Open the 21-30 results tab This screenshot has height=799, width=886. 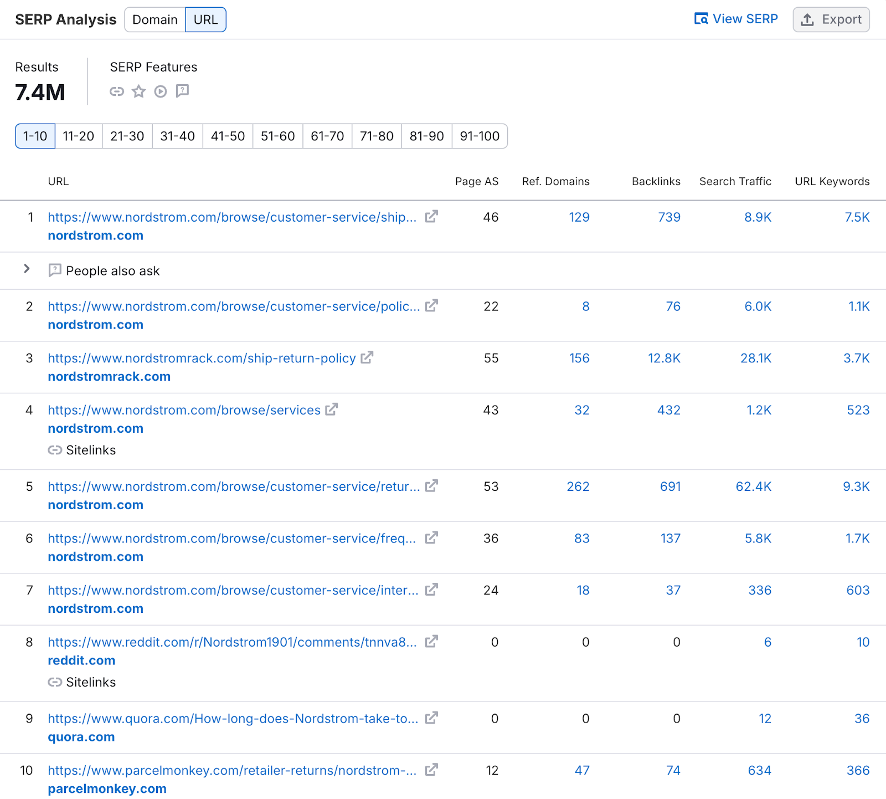click(127, 136)
